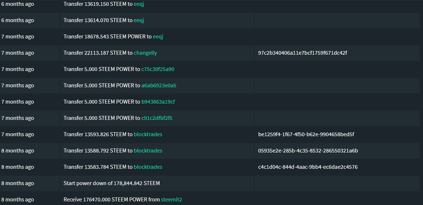The image size is (423, 205).
Task: Click '8 months ago' beside steemit2 receive row
Action: click(17, 200)
